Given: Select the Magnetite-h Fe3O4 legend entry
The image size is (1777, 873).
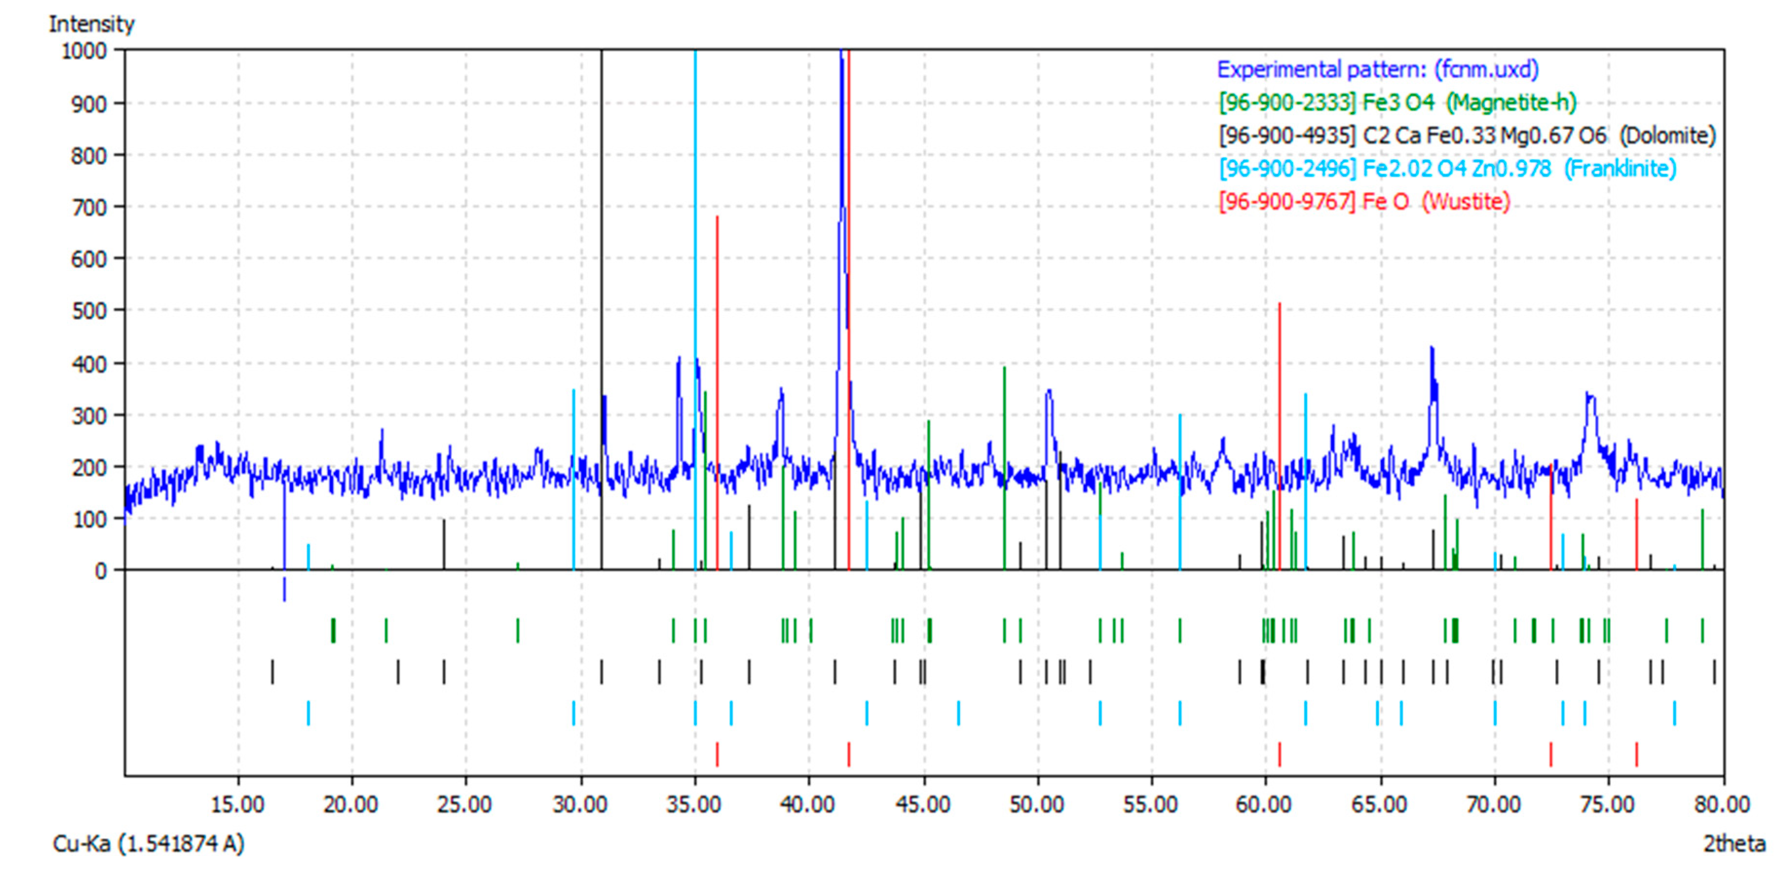Looking at the screenshot, I should coord(1397,103).
